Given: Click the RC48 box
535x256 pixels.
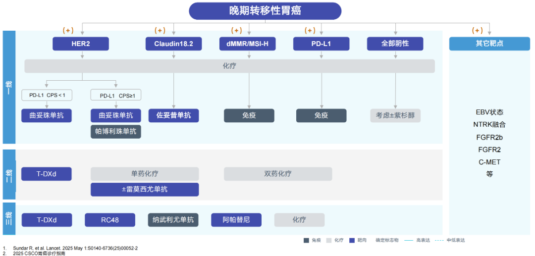Looking at the screenshot, I should 110,220.
